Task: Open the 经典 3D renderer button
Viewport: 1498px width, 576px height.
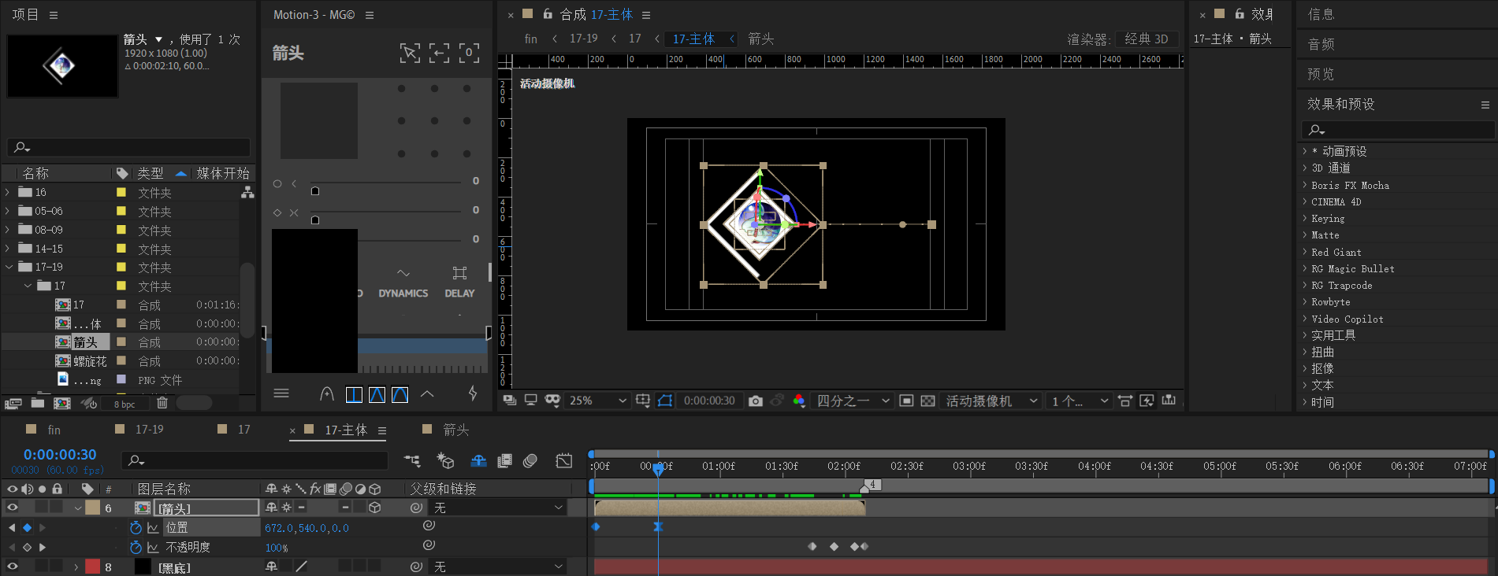Action: (x=1147, y=39)
